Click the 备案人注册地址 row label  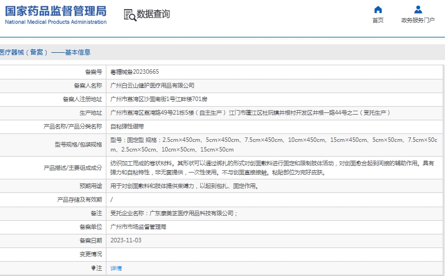point(83,99)
